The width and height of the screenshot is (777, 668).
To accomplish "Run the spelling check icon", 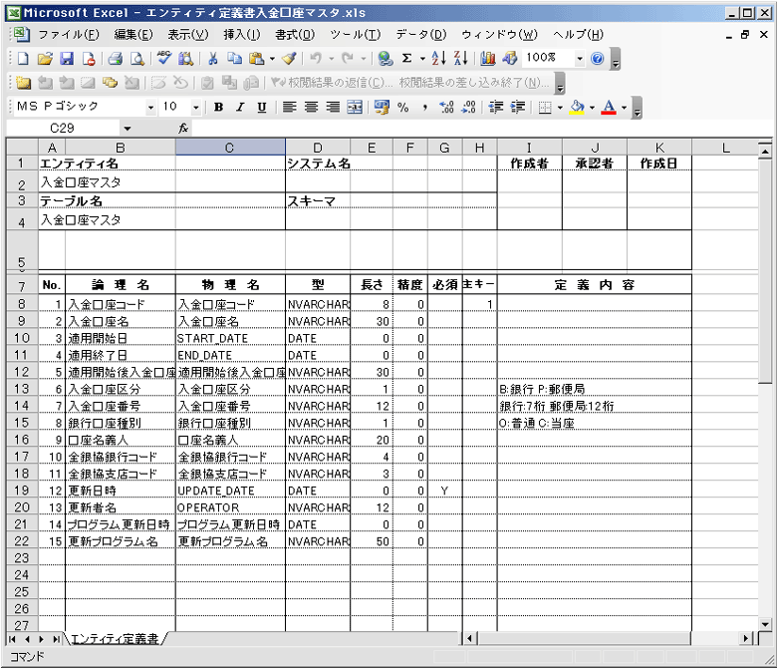I will point(164,59).
